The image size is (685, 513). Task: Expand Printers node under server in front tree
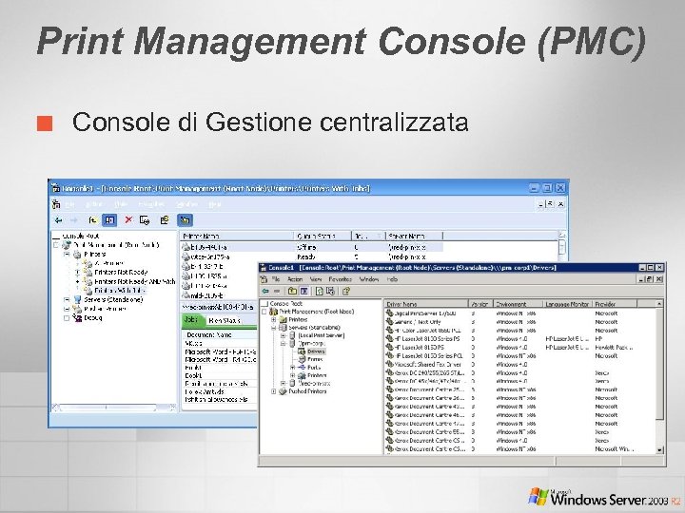[x=292, y=375]
